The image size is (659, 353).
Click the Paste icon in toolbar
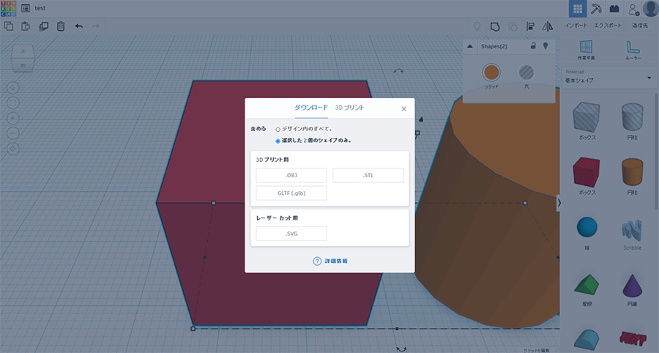(26, 26)
